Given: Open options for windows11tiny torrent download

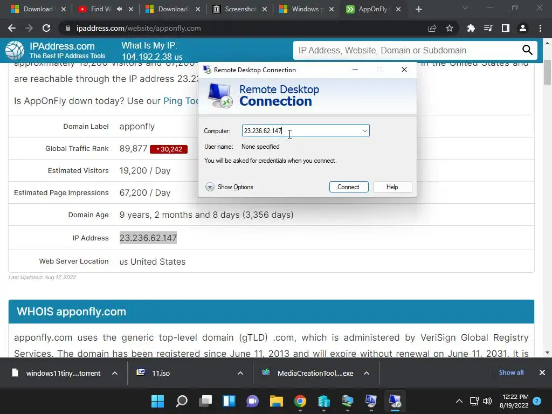Looking at the screenshot, I should pyautogui.click(x=115, y=373).
